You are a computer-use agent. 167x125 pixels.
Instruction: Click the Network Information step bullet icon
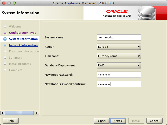5,45
